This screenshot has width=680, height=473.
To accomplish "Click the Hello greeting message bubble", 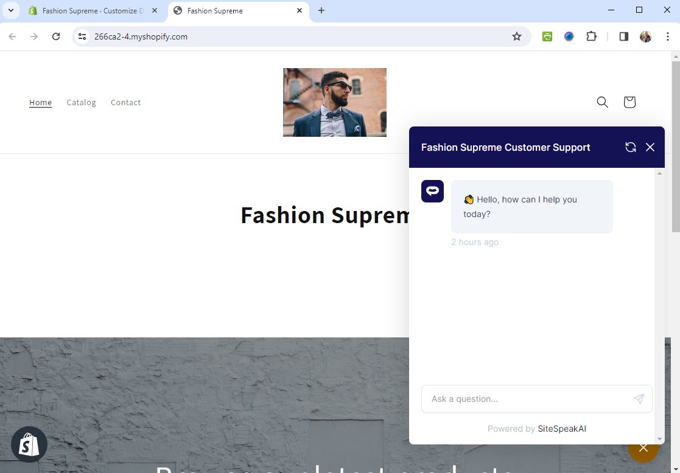I will (x=531, y=207).
